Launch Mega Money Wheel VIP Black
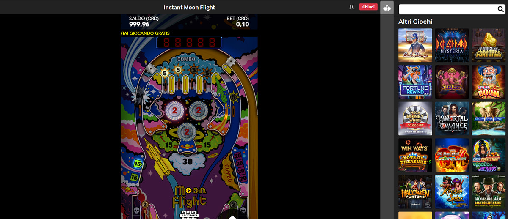508x219 pixels. [x=415, y=118]
